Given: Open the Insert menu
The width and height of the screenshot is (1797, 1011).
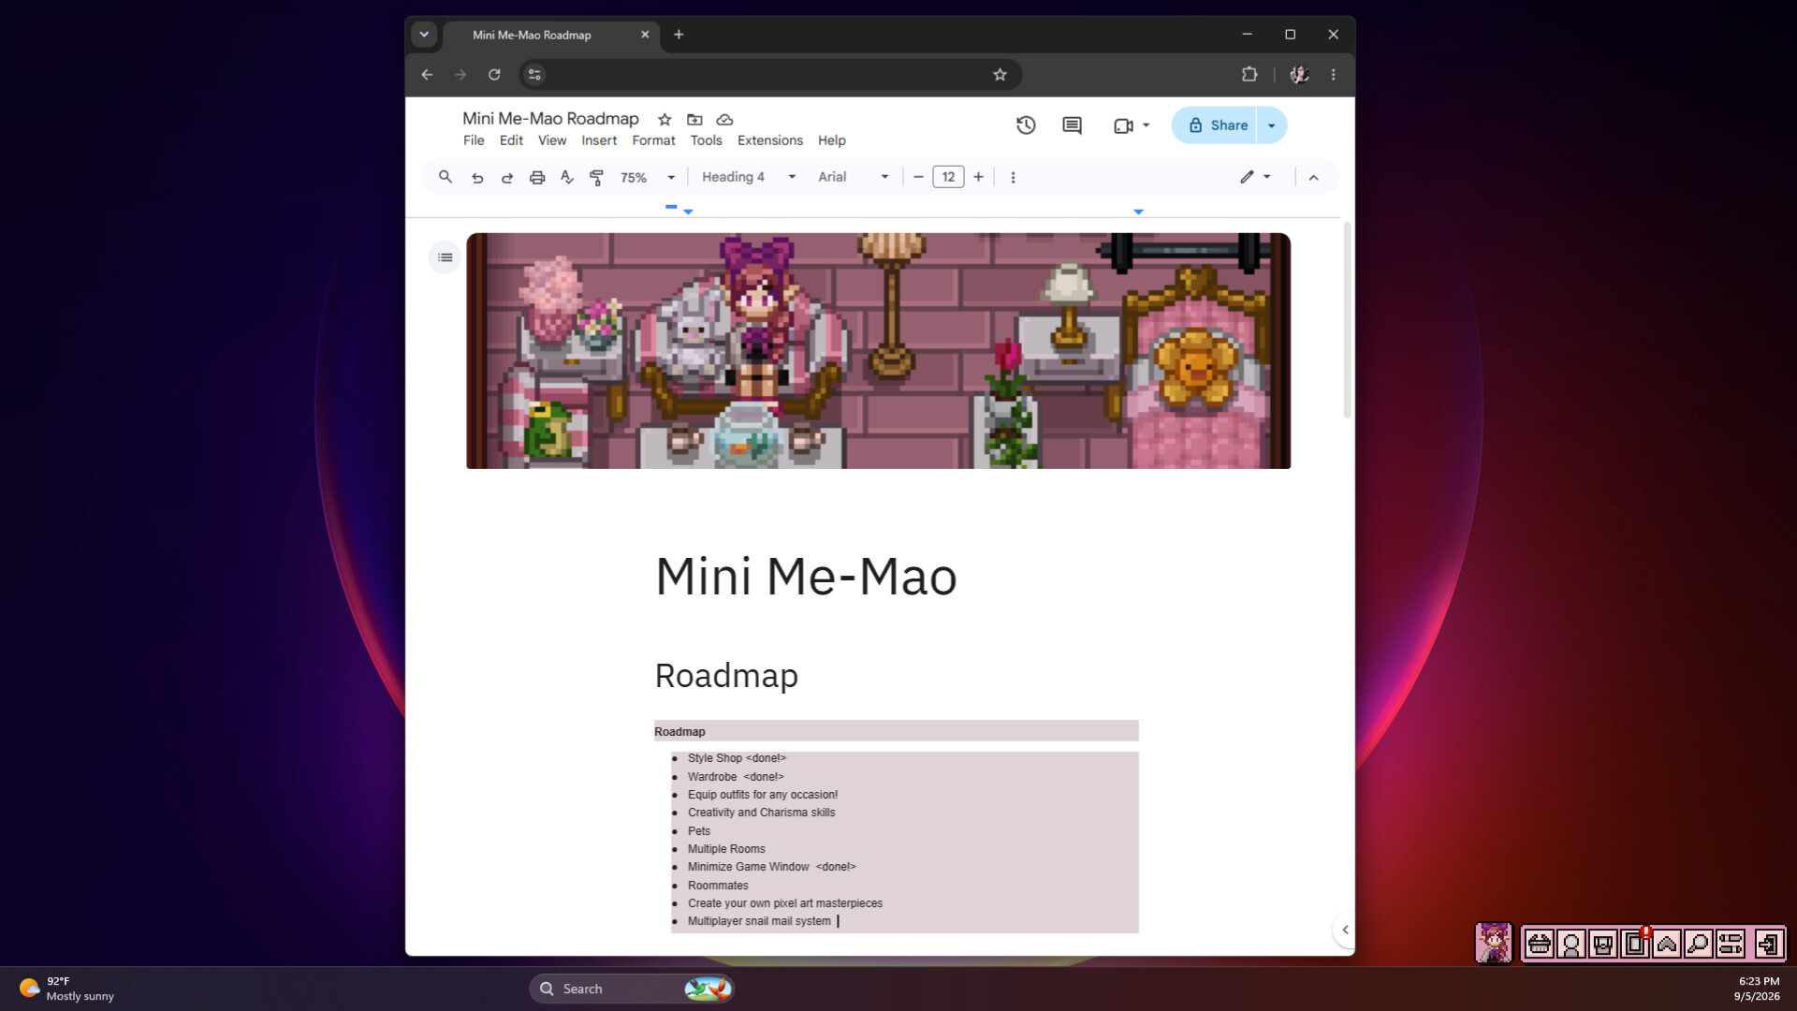Looking at the screenshot, I should click(x=599, y=140).
